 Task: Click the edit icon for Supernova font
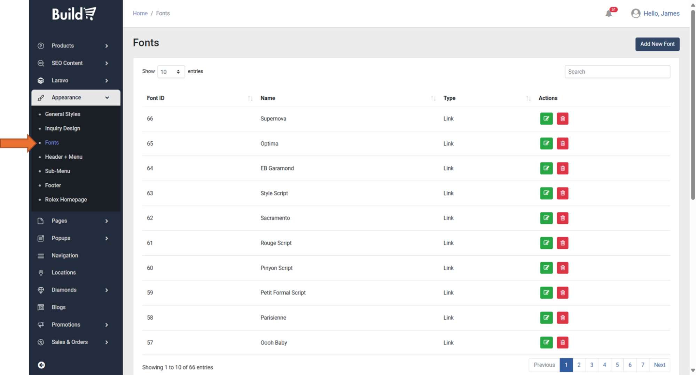(x=546, y=119)
